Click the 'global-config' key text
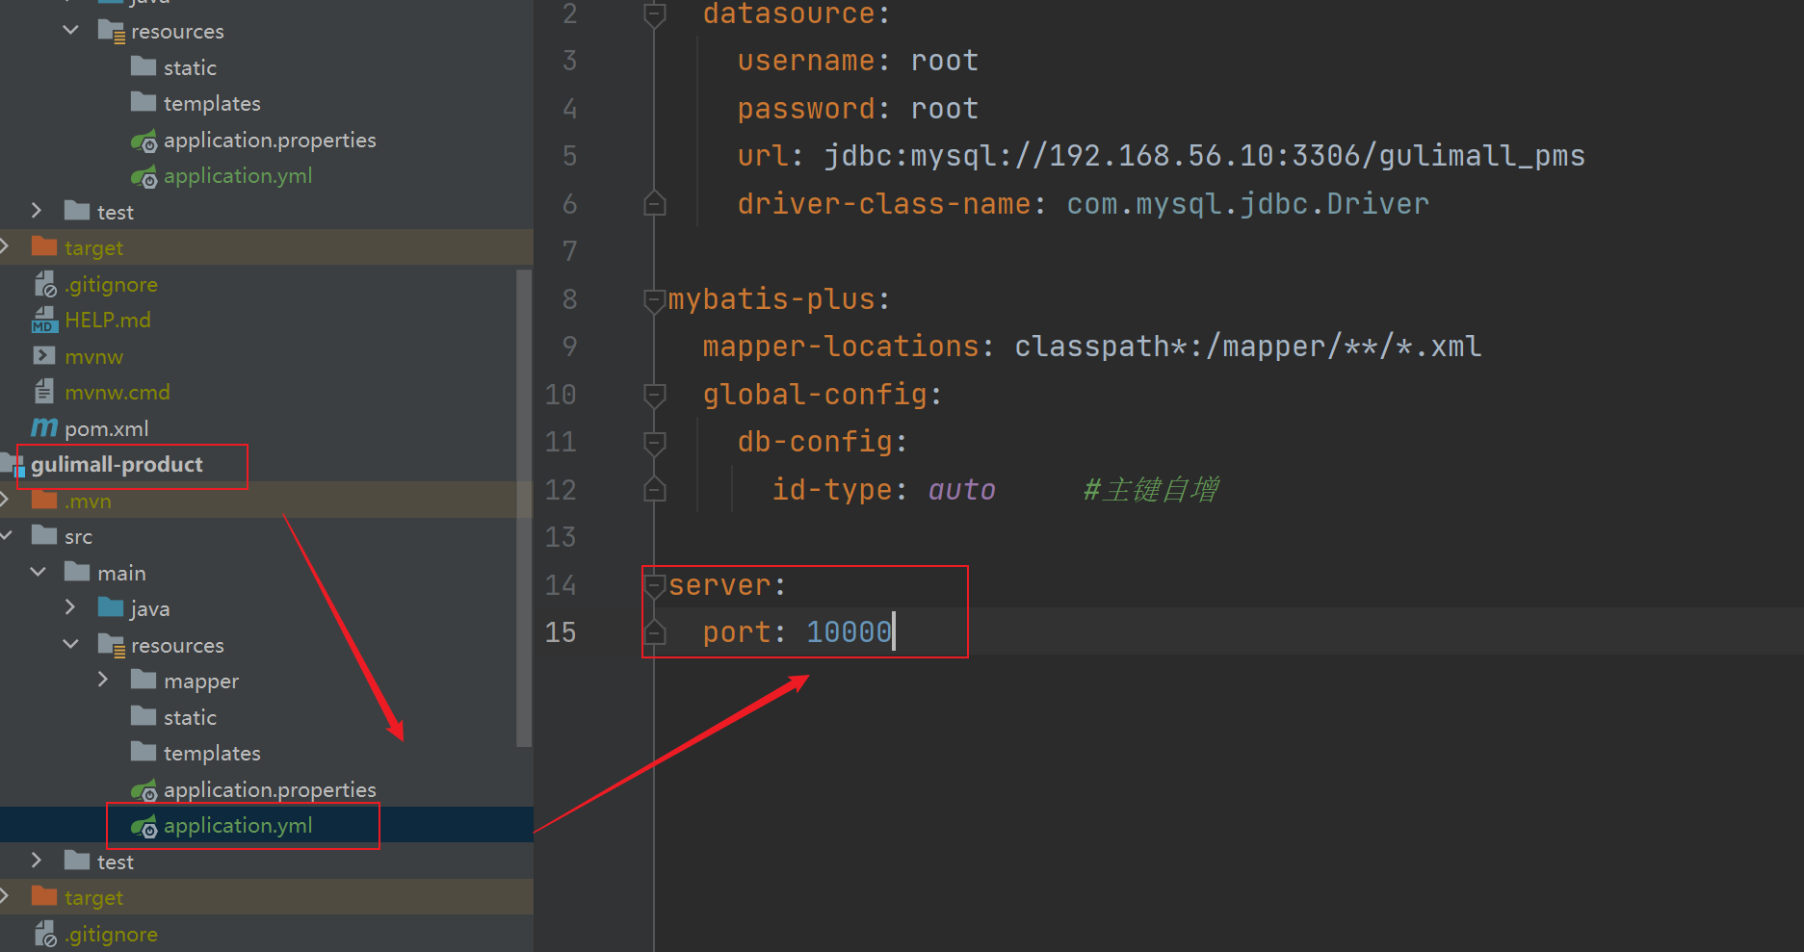 coord(815,394)
